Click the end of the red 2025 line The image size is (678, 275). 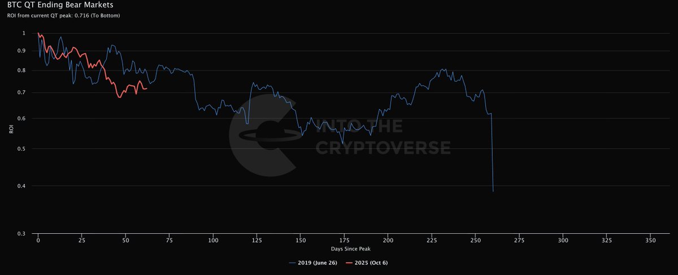click(x=147, y=88)
